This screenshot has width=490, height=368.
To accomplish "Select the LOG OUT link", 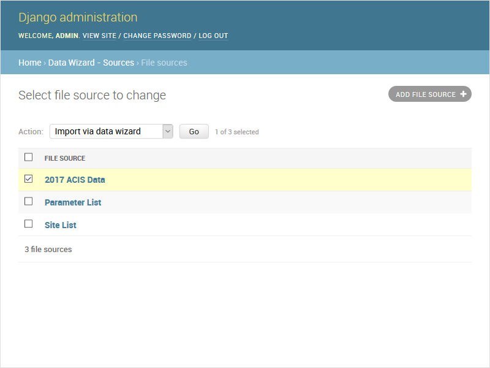I will (x=213, y=36).
